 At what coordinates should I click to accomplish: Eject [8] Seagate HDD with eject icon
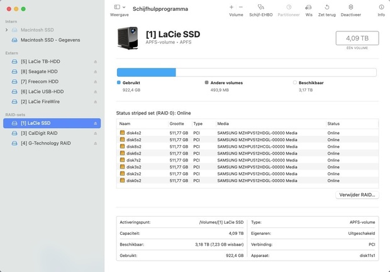coord(95,72)
